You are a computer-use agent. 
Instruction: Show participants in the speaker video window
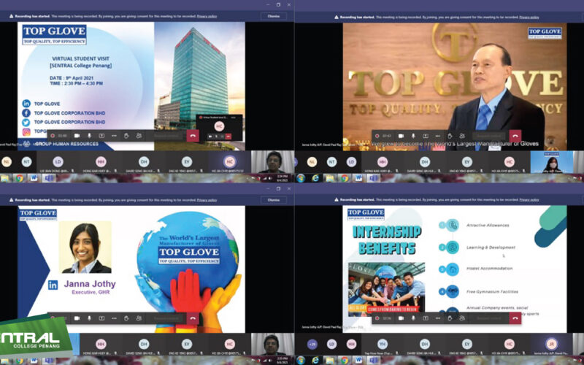[x=462, y=136]
